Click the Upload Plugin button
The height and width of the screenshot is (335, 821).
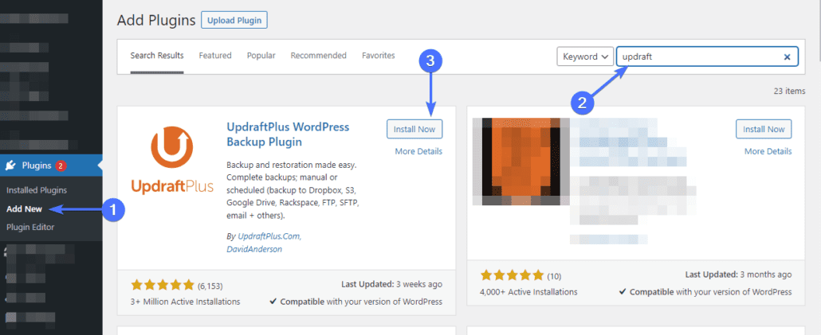click(x=234, y=21)
